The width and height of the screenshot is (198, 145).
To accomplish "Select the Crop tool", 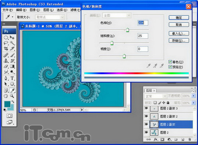I will (6, 48).
